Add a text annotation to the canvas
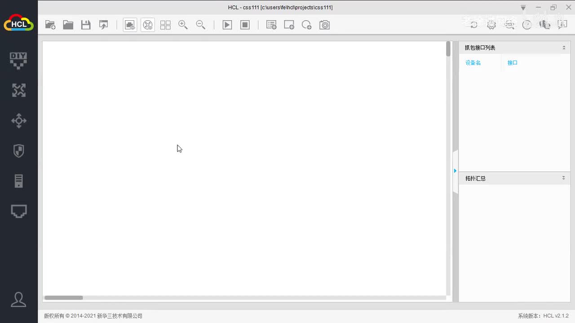 271,25
